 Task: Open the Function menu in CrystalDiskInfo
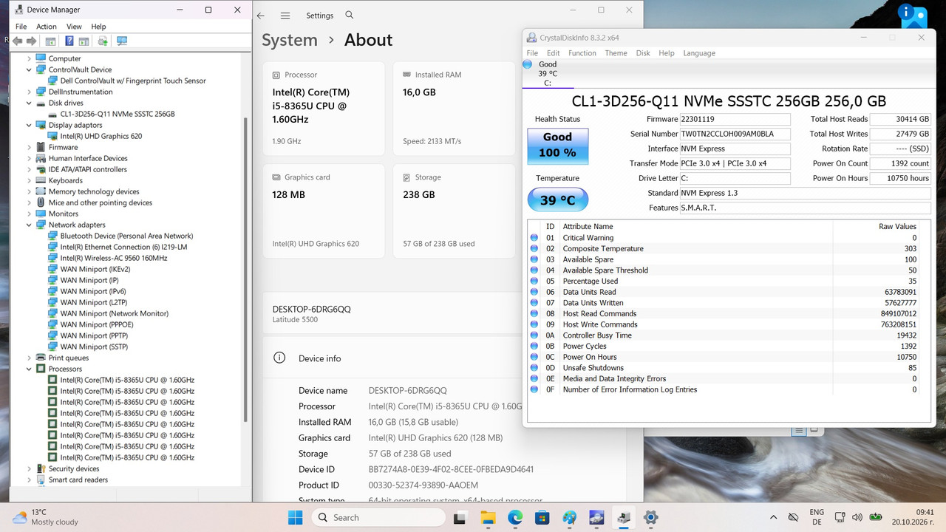click(582, 53)
